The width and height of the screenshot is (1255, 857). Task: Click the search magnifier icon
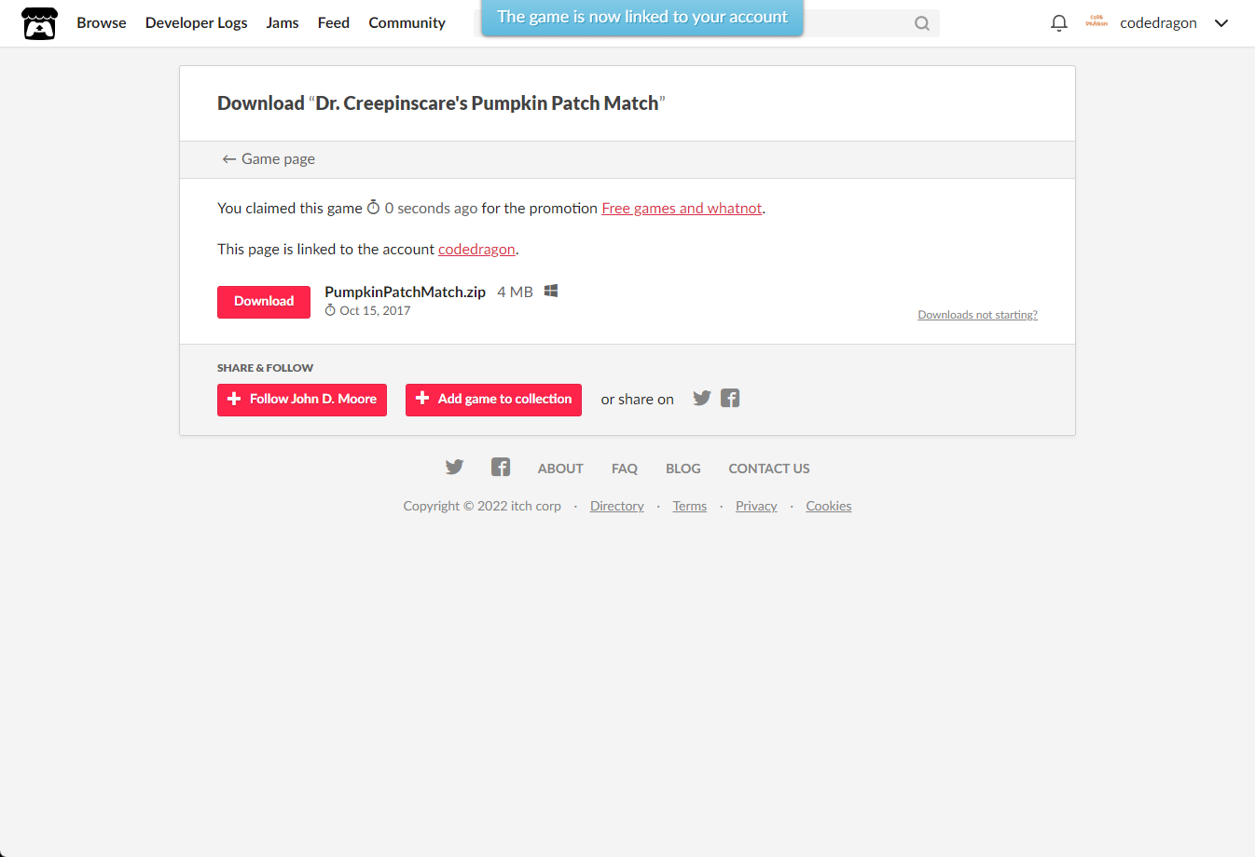tap(922, 23)
